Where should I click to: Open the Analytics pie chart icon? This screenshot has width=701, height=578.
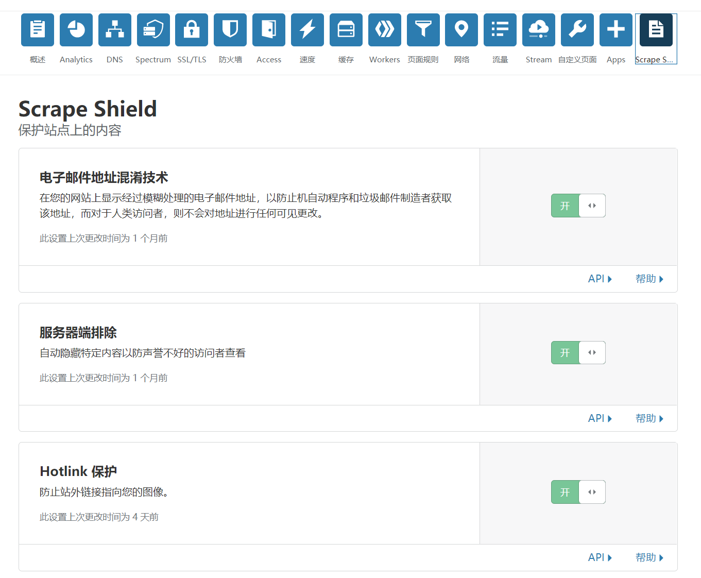point(76,30)
